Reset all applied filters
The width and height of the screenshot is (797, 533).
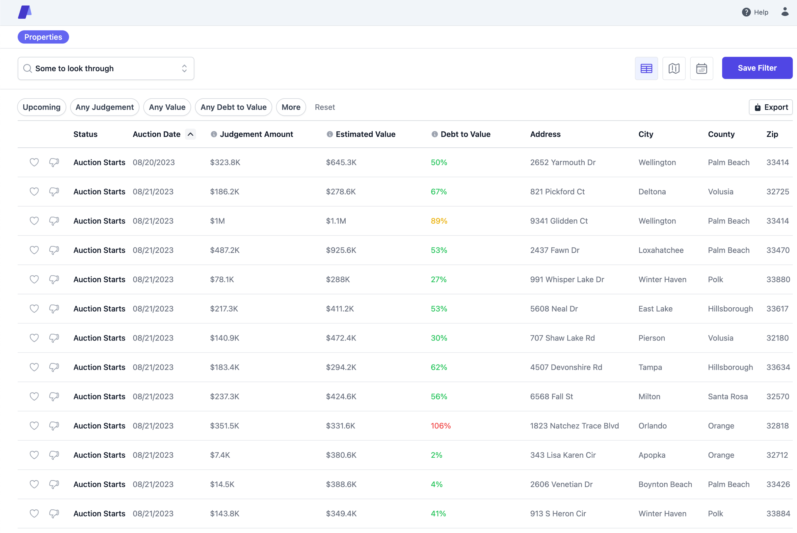324,107
